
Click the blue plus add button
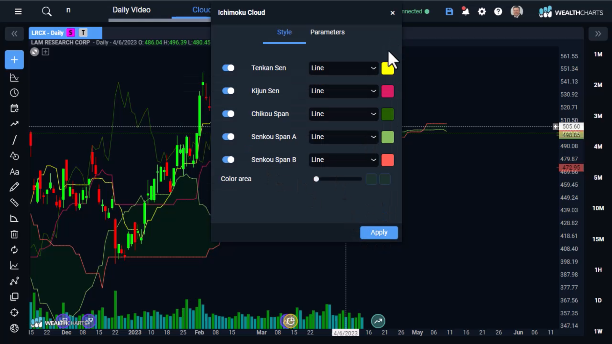(14, 60)
